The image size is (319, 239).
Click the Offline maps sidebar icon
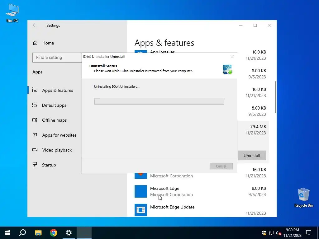[35, 120]
